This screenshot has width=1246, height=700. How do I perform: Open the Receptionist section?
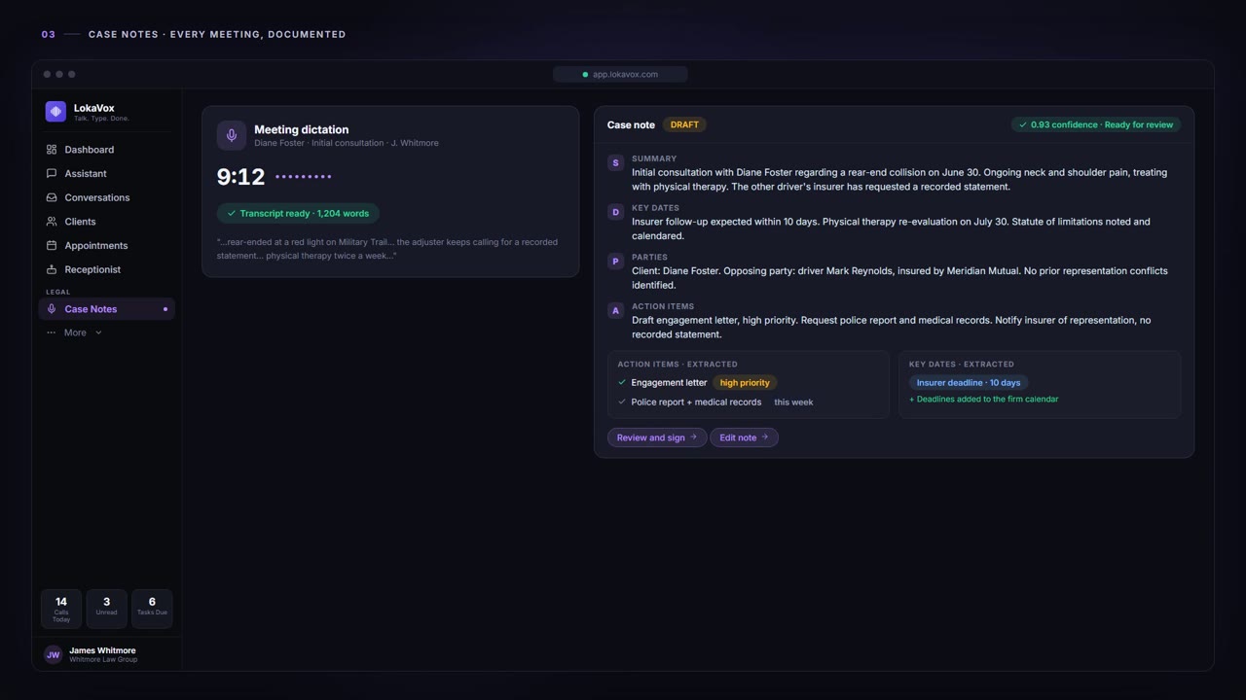pos(106,269)
